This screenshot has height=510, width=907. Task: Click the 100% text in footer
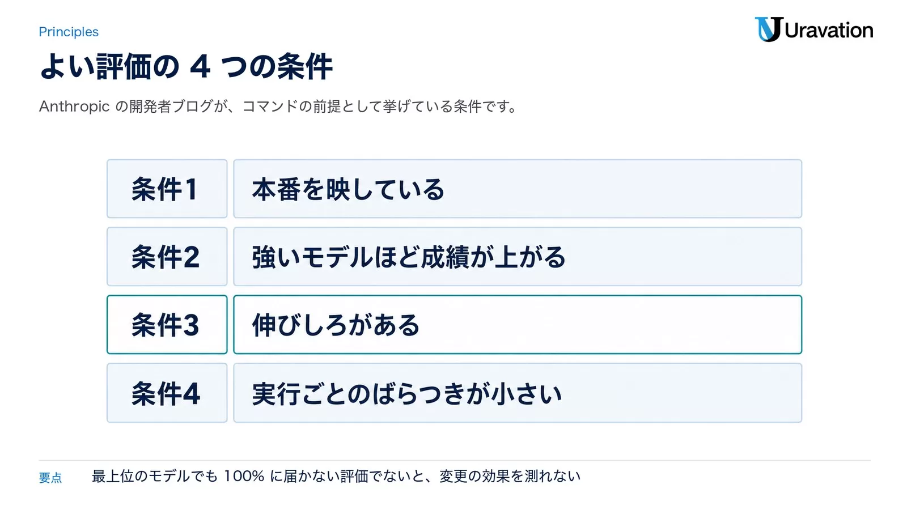[x=244, y=476]
